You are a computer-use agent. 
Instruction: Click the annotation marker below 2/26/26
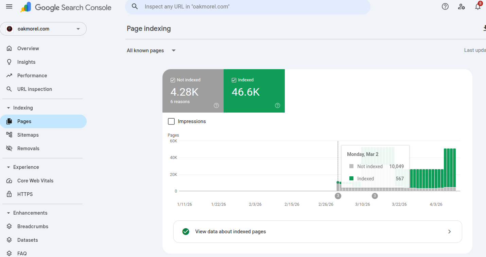(338, 196)
